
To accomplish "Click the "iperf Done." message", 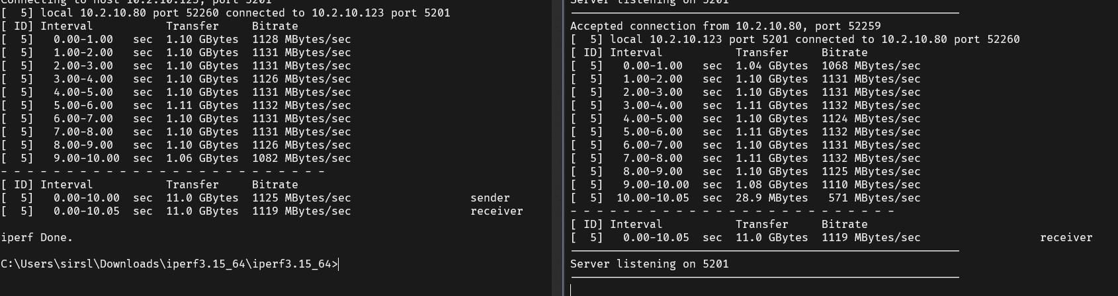I will 37,238.
